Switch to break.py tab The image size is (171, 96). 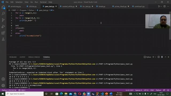click(102, 6)
